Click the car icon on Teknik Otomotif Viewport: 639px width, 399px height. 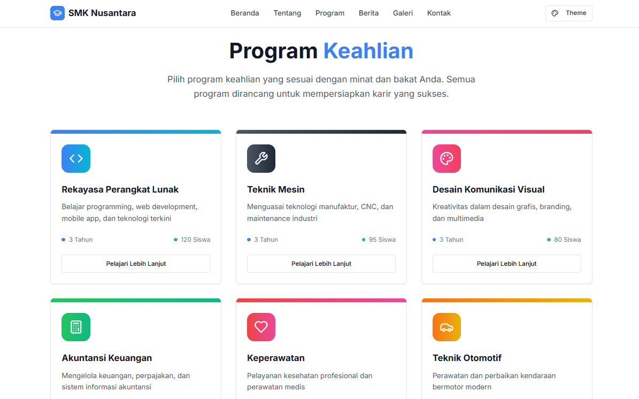coord(446,327)
